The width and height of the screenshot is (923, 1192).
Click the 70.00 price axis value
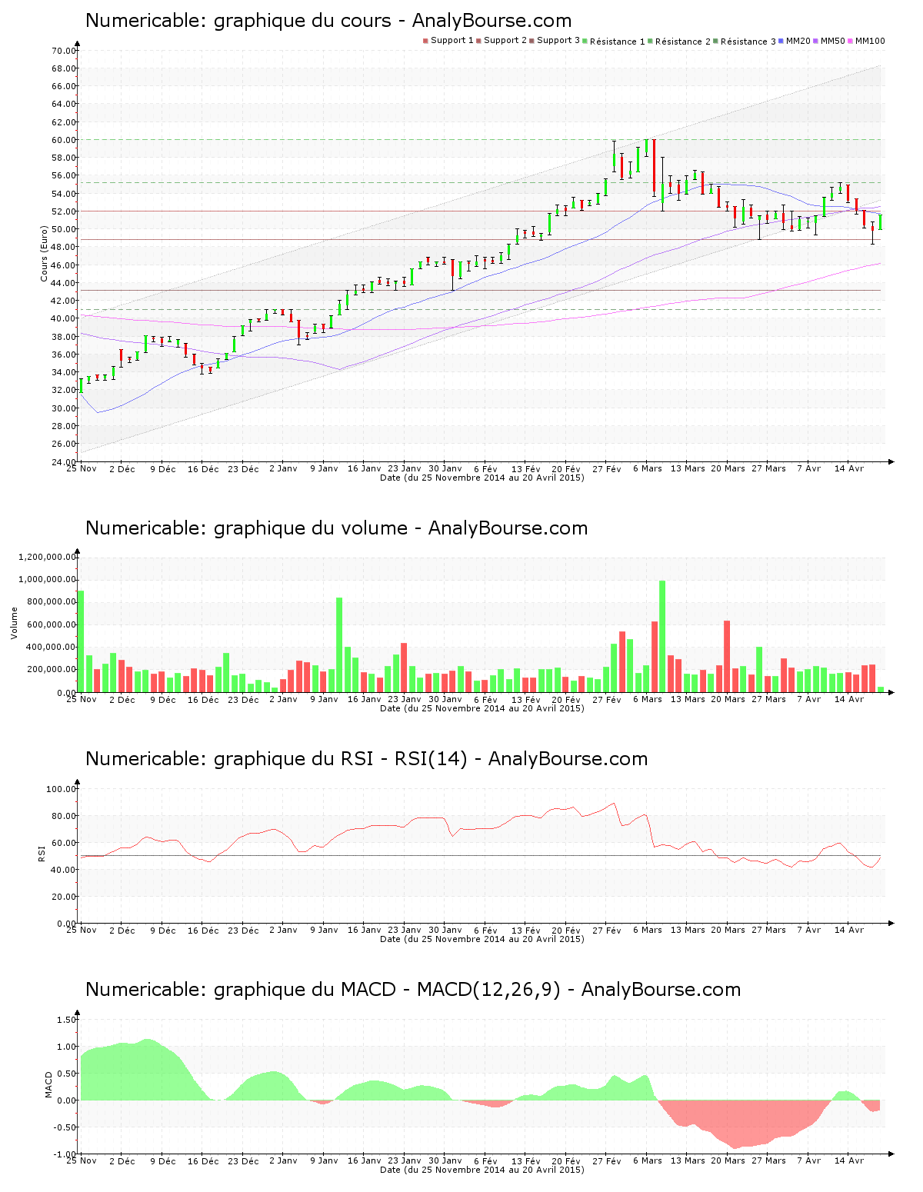(x=64, y=51)
